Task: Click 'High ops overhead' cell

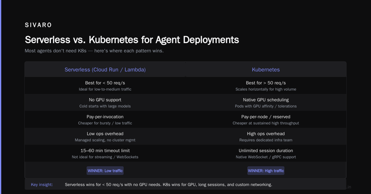Action: (266, 134)
